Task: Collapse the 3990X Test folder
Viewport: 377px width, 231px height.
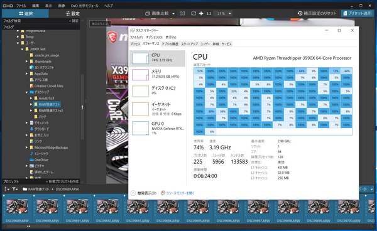Action: [22, 49]
